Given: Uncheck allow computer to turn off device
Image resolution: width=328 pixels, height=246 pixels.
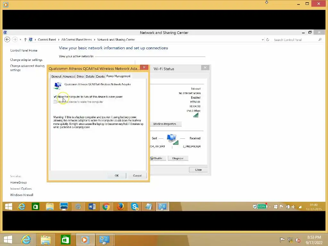Looking at the screenshot, I should point(55,97).
